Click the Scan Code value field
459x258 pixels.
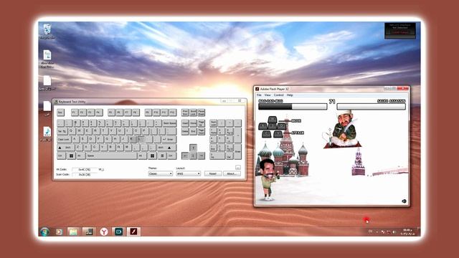(85, 175)
